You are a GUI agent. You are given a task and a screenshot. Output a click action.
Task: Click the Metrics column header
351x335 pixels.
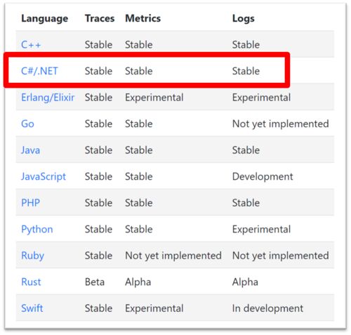pyautogui.click(x=143, y=18)
